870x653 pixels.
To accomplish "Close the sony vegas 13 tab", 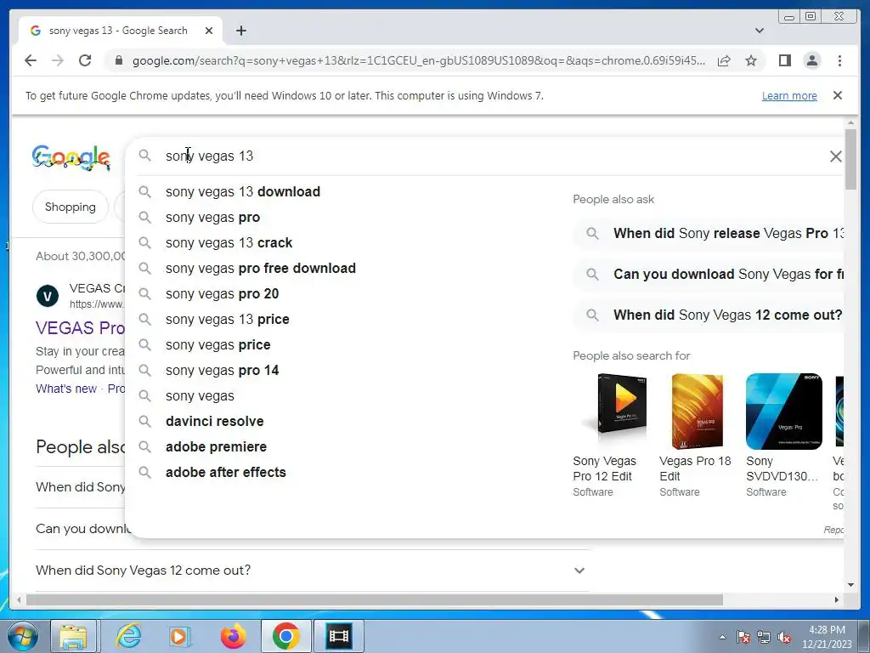I will 209,31.
